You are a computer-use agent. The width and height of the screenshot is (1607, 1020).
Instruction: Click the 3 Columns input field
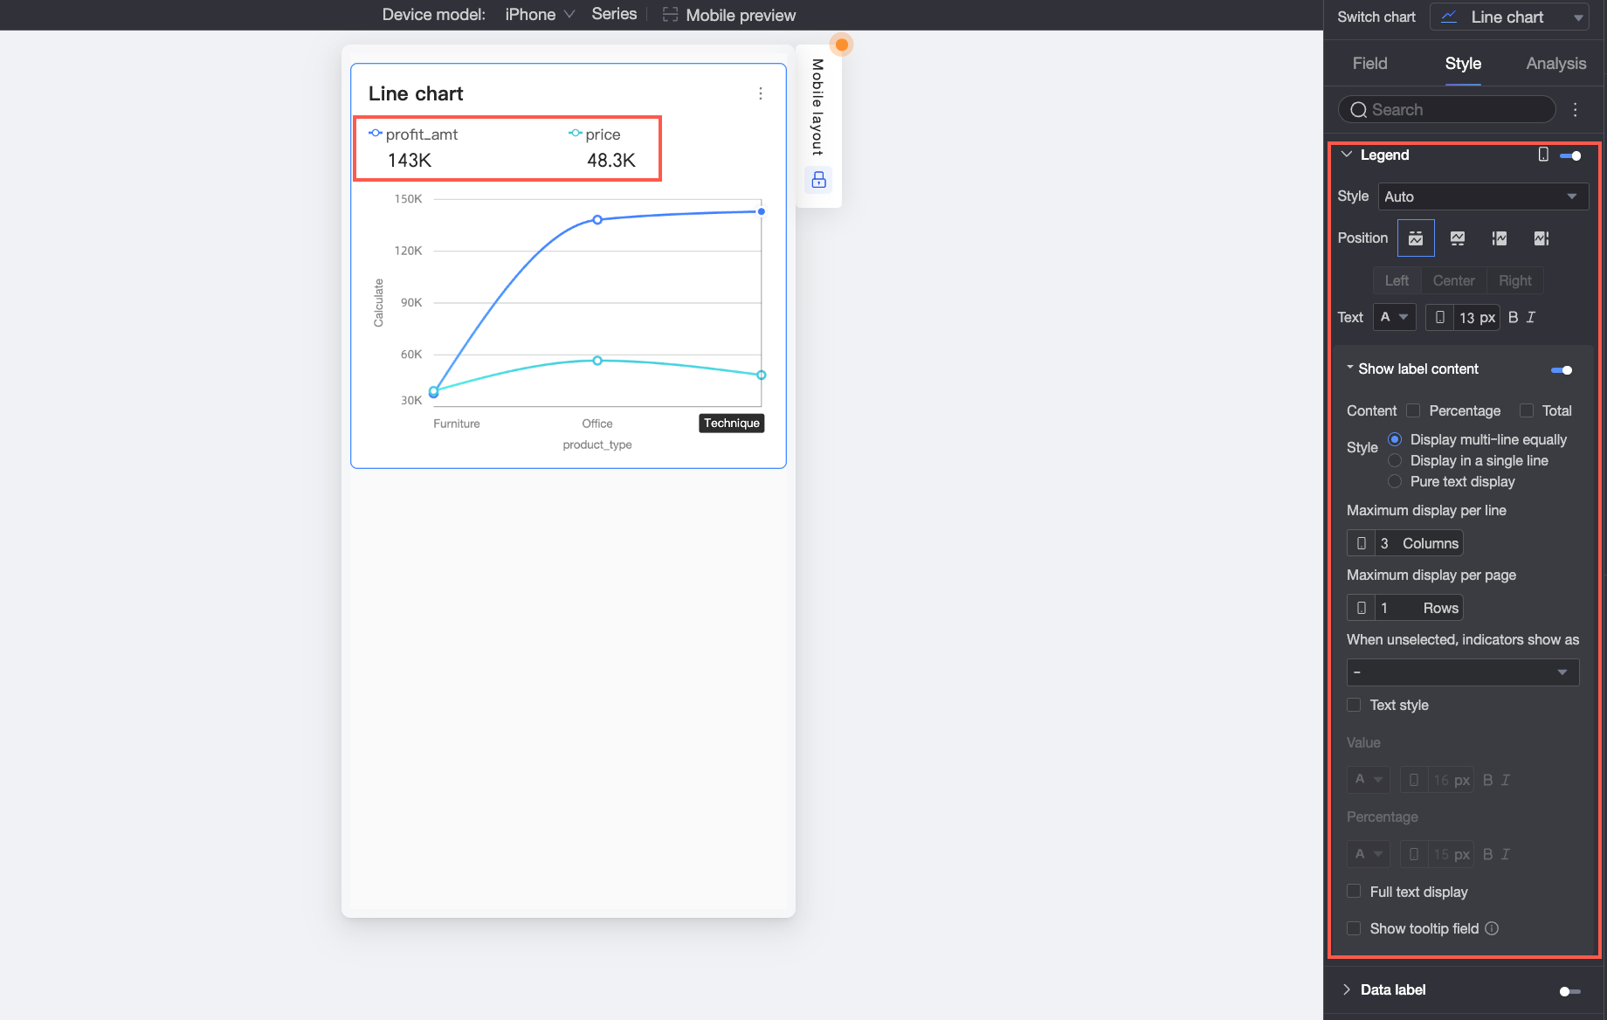1419,543
